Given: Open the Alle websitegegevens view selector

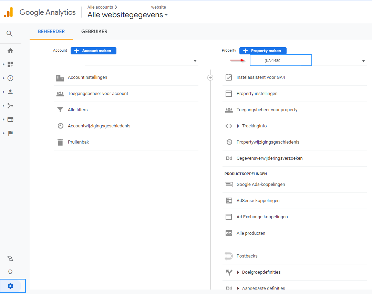Looking at the screenshot, I should coord(128,15).
